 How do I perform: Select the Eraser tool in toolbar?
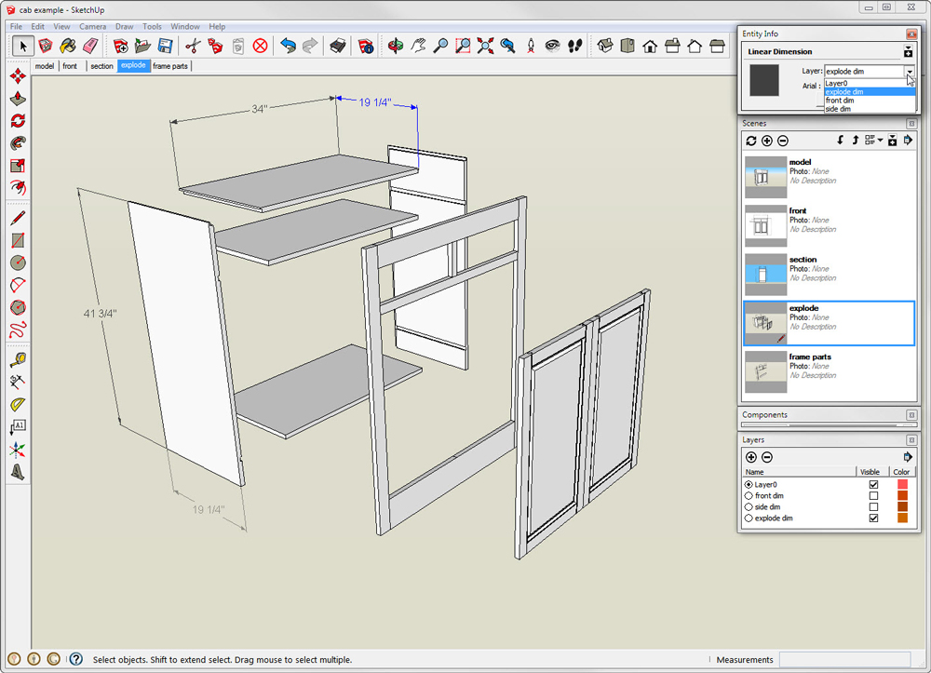(x=90, y=46)
